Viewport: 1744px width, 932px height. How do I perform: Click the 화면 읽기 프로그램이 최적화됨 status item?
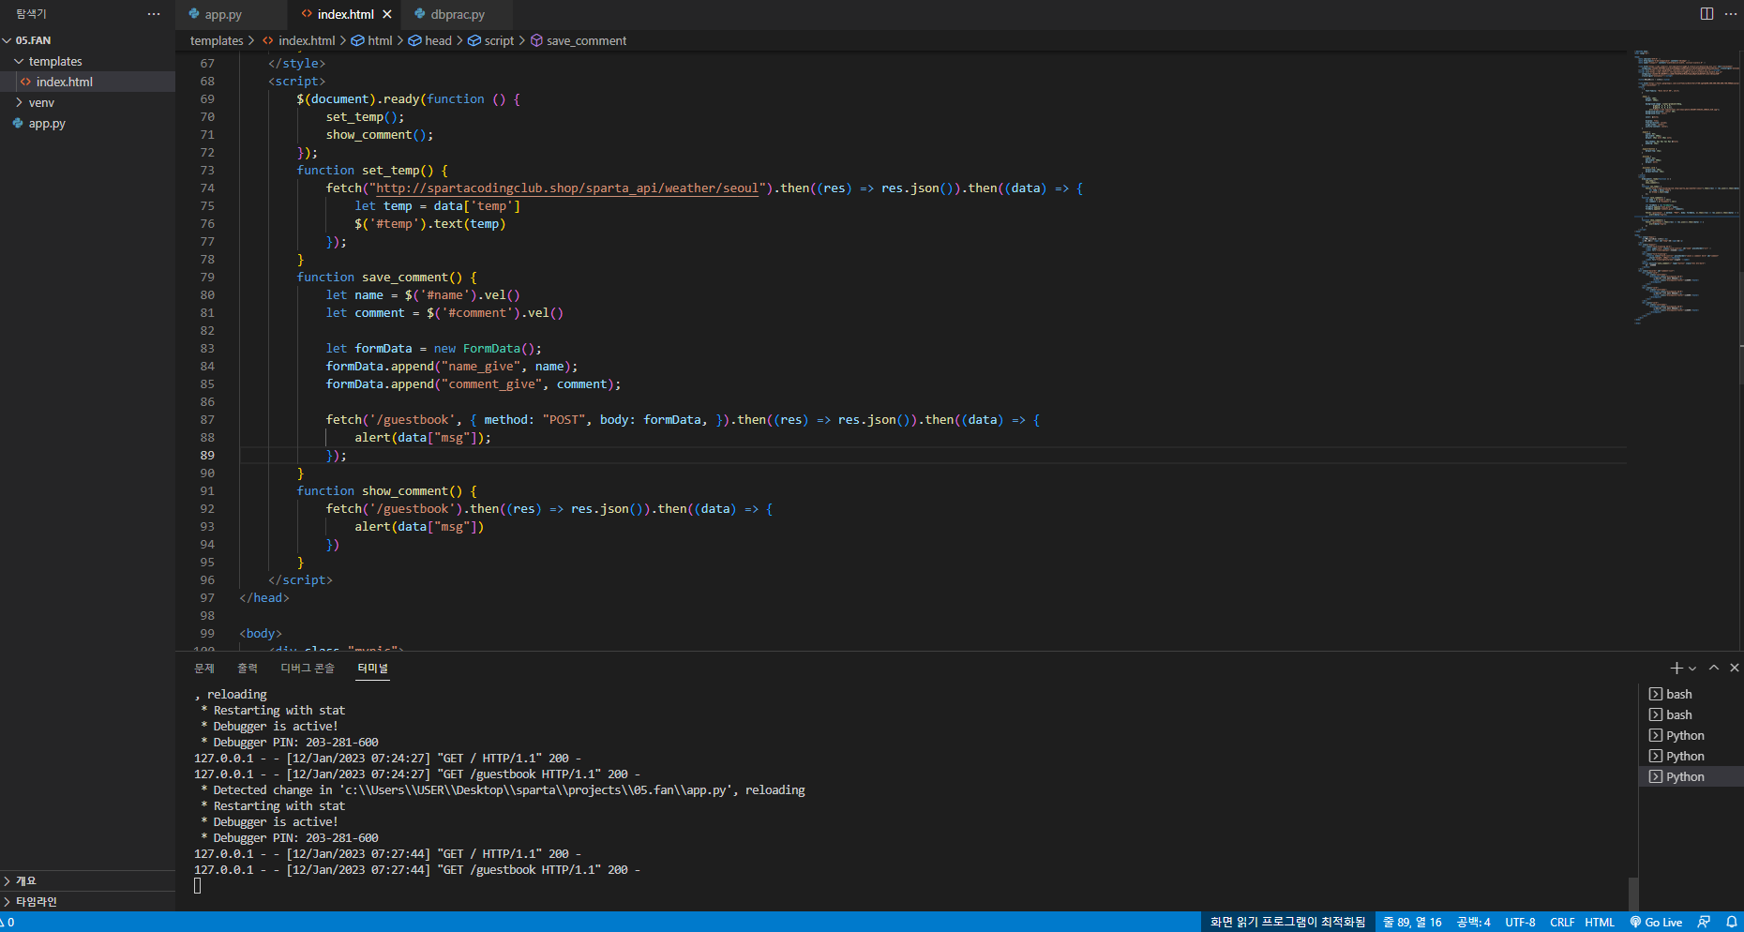[1287, 923]
